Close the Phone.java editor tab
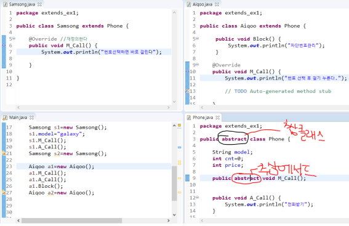Viewport: 349px width, 226px height. pos(217,118)
